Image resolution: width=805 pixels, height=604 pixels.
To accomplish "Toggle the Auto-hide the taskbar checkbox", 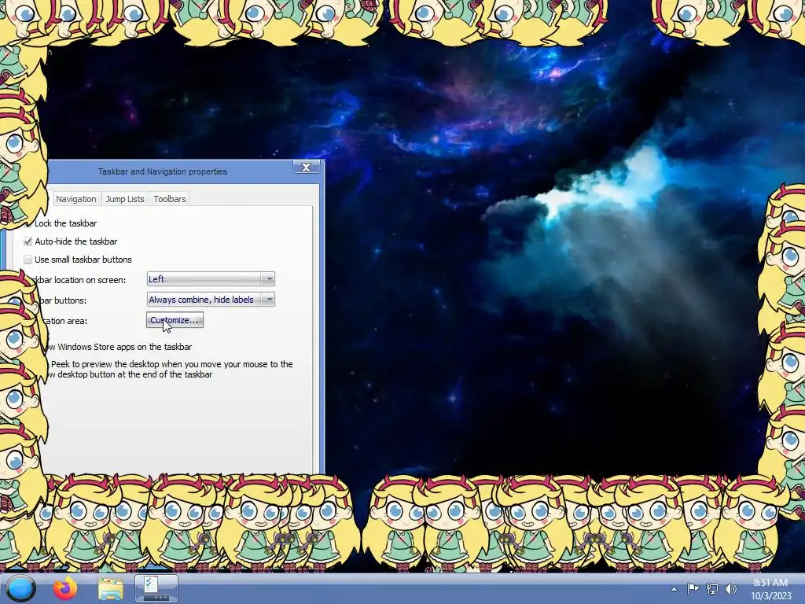I will [x=28, y=241].
